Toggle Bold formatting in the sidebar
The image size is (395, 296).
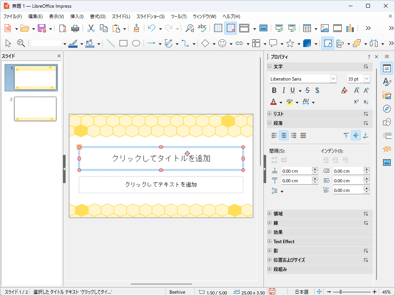[274, 91]
